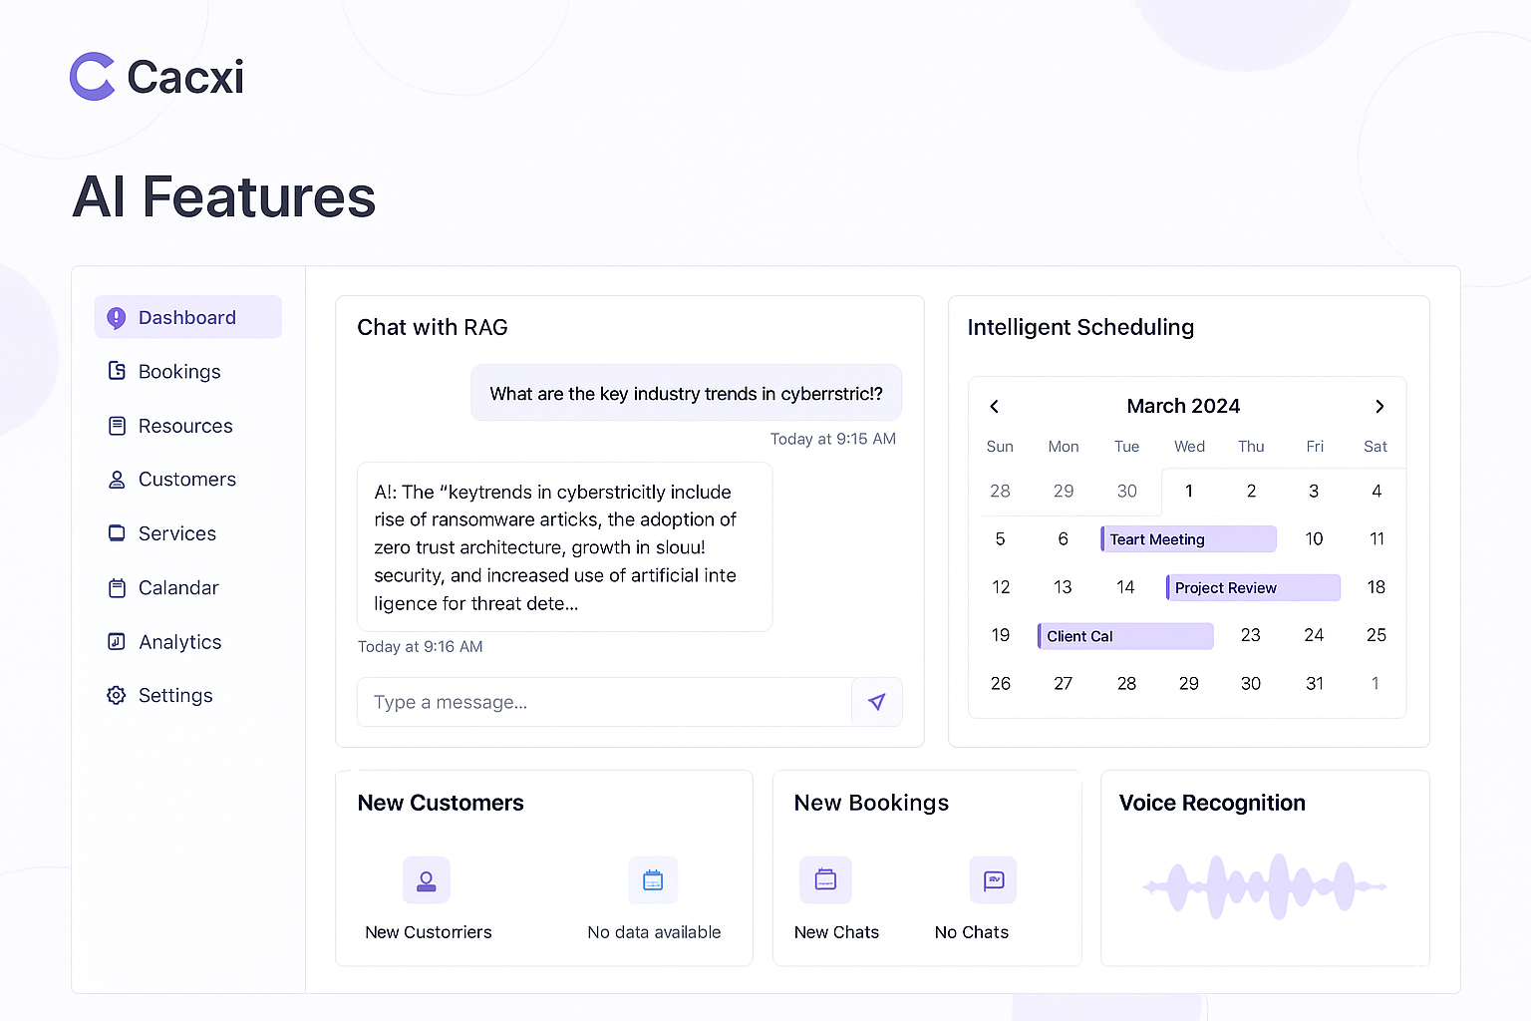Viewport: 1531px width, 1021px height.
Task: Click the New Chats icon
Action: tap(825, 880)
